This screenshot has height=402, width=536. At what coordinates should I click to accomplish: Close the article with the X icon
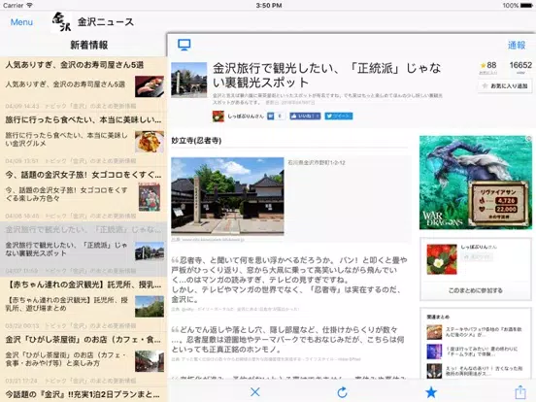click(255, 391)
